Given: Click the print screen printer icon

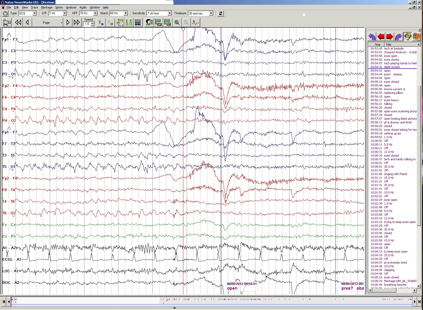Looking at the screenshot, I should [x=167, y=23].
